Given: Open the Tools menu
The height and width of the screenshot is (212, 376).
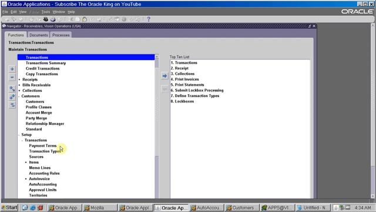Looking at the screenshot, I should coord(46,12).
